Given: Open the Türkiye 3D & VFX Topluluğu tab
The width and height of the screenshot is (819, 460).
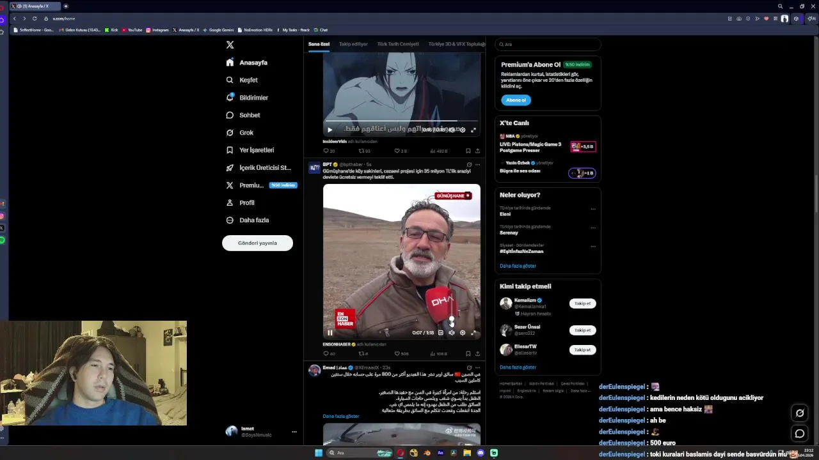Looking at the screenshot, I should (457, 44).
